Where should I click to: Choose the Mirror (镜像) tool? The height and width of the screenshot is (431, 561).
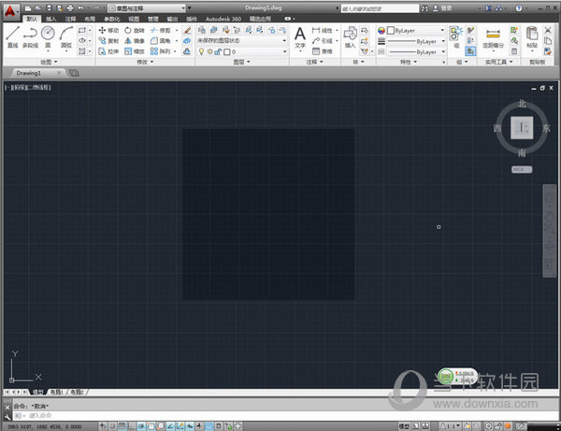click(134, 41)
